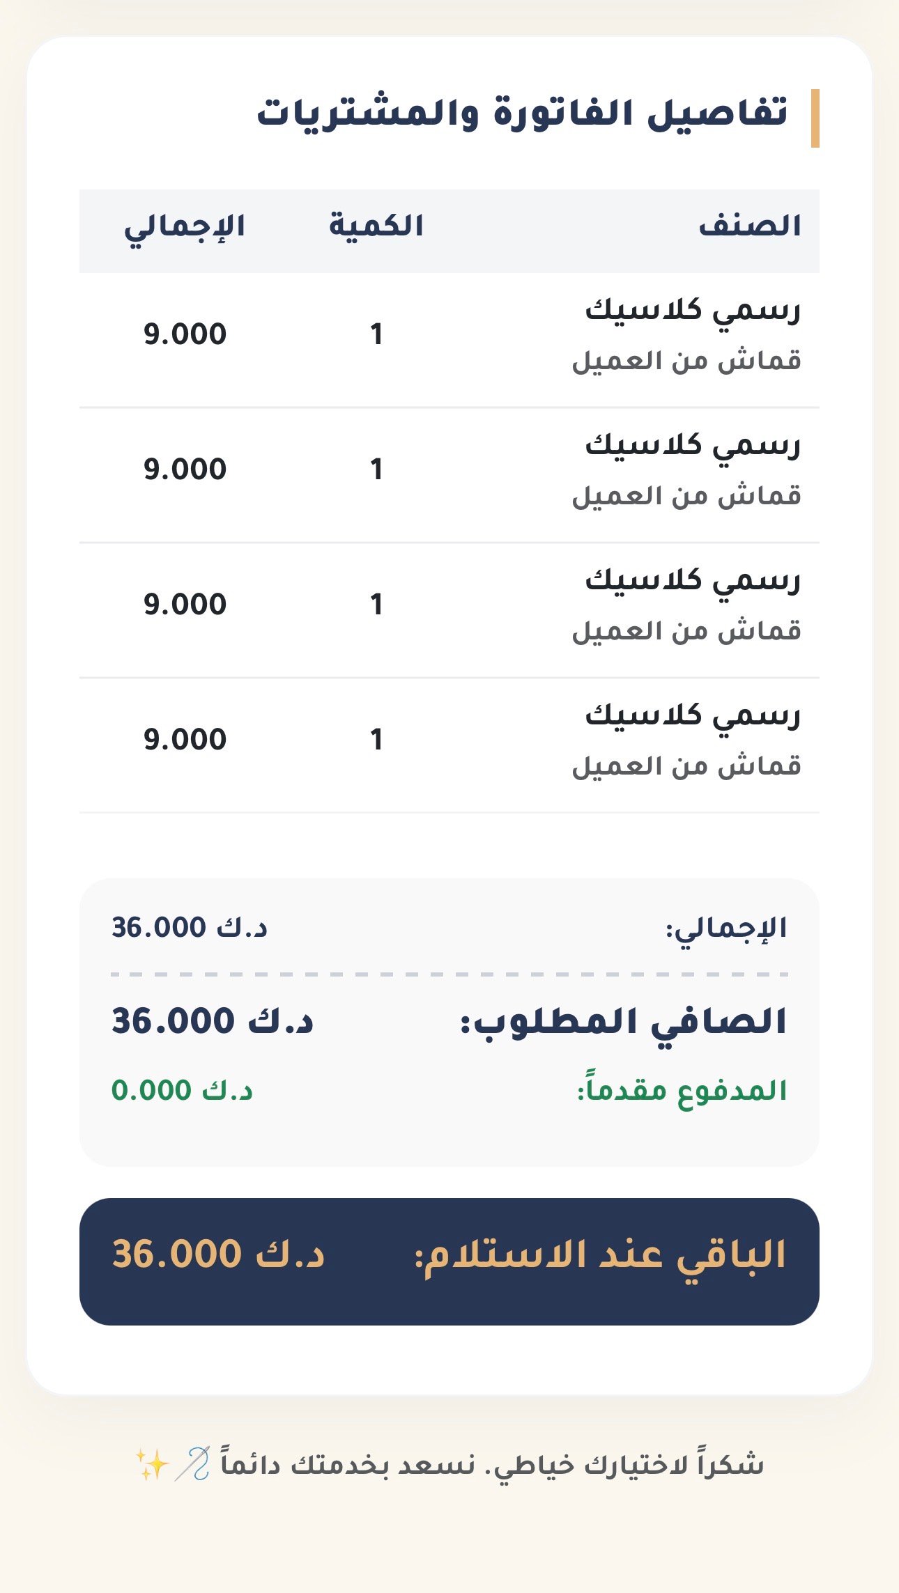
Task: Click the bold 36.000 د.ك net amount
Action: tap(213, 1022)
